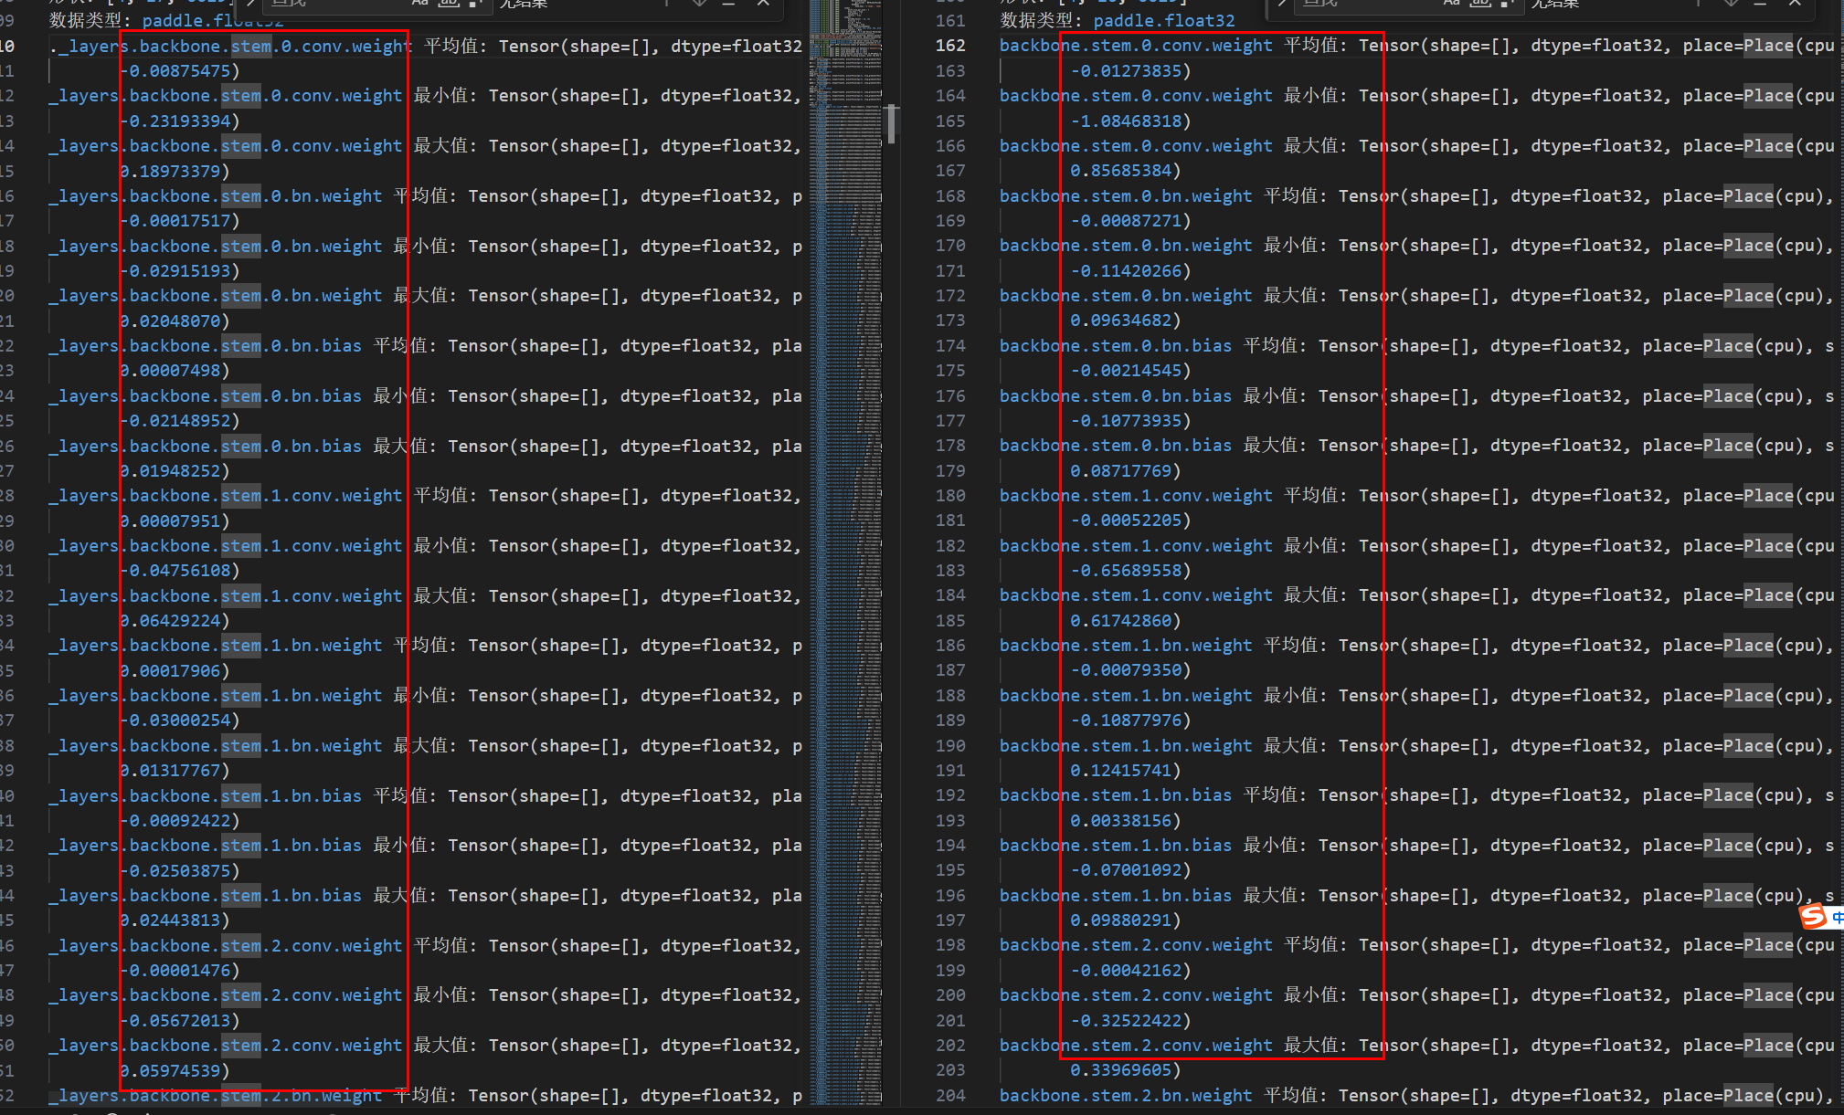The image size is (1844, 1115).
Task: Click the Sogou input method icon
Action: click(1813, 916)
